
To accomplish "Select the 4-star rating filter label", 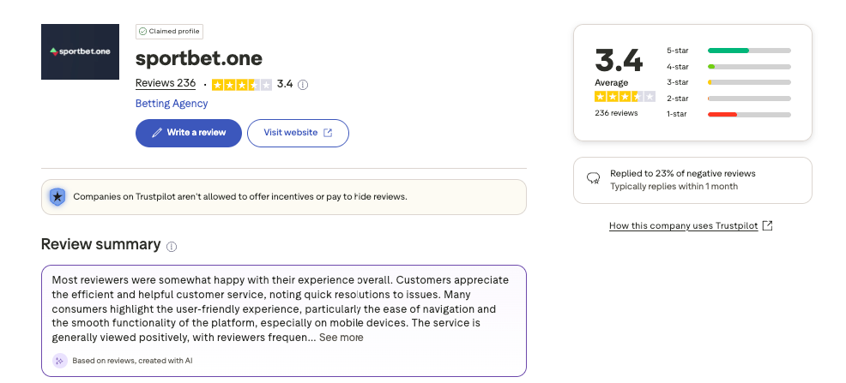I will pos(678,67).
